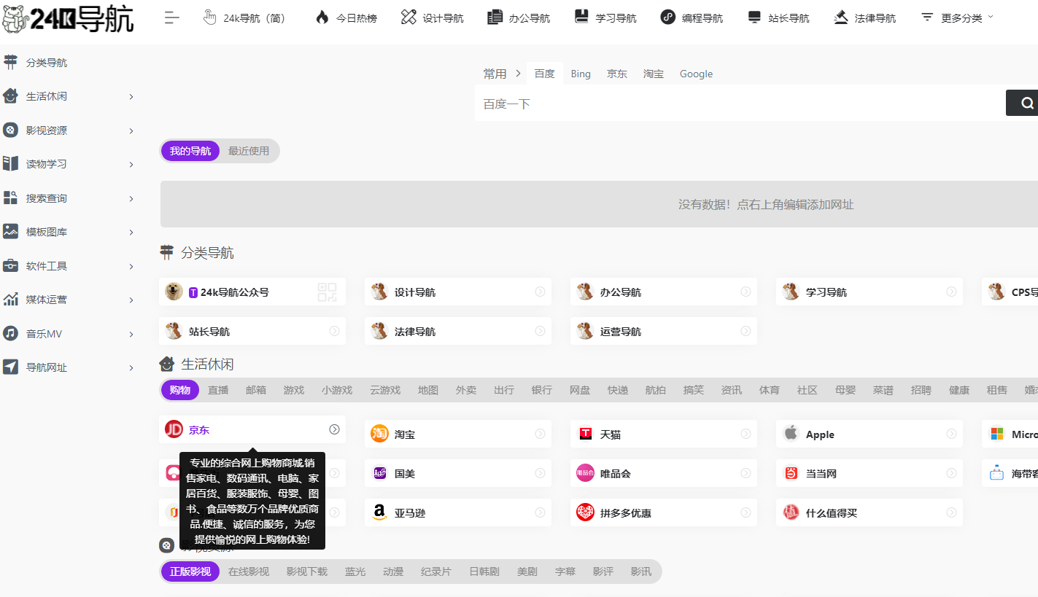Select the 银行 category tab
The image size is (1038, 597).
(x=542, y=390)
